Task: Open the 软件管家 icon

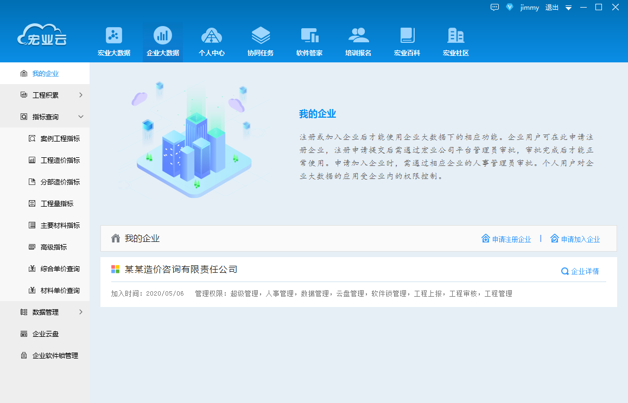Action: click(x=309, y=41)
